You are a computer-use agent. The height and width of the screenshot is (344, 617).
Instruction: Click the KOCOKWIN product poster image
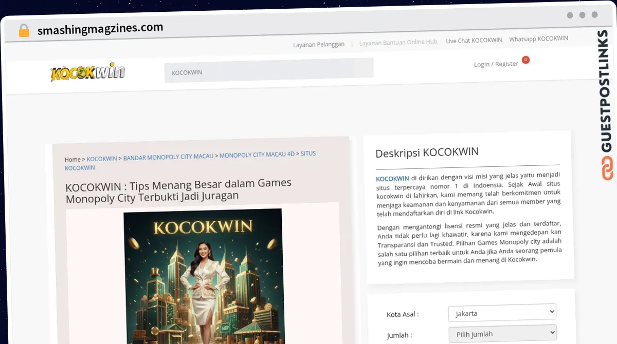coord(204,276)
